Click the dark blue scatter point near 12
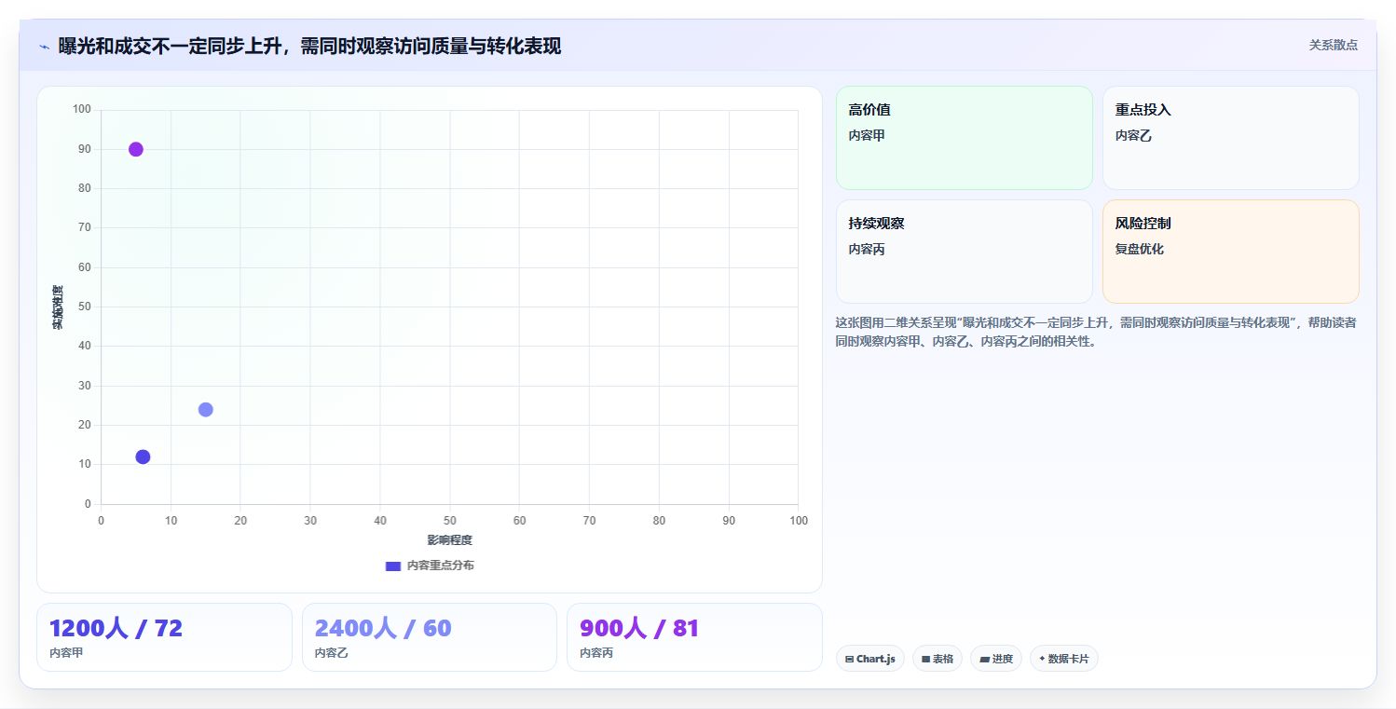The width and height of the screenshot is (1396, 709). [143, 457]
